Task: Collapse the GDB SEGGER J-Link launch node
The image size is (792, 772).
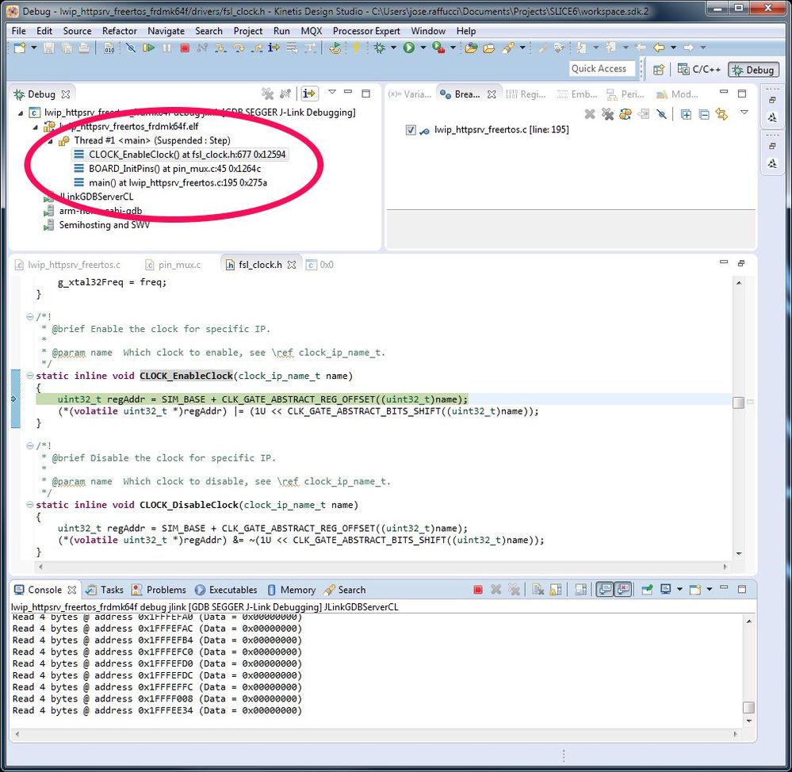Action: tap(21, 113)
